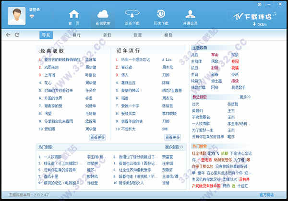Select song 青花瓷
Screen dimensions: 288x201
(x=127, y=67)
